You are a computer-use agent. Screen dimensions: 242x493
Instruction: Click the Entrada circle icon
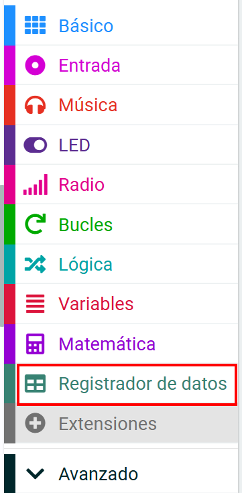pyautogui.click(x=36, y=65)
